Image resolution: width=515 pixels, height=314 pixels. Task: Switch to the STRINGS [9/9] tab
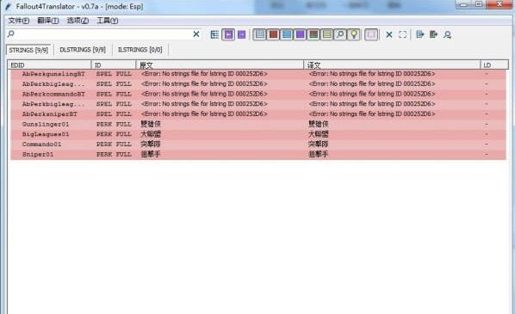tap(28, 50)
